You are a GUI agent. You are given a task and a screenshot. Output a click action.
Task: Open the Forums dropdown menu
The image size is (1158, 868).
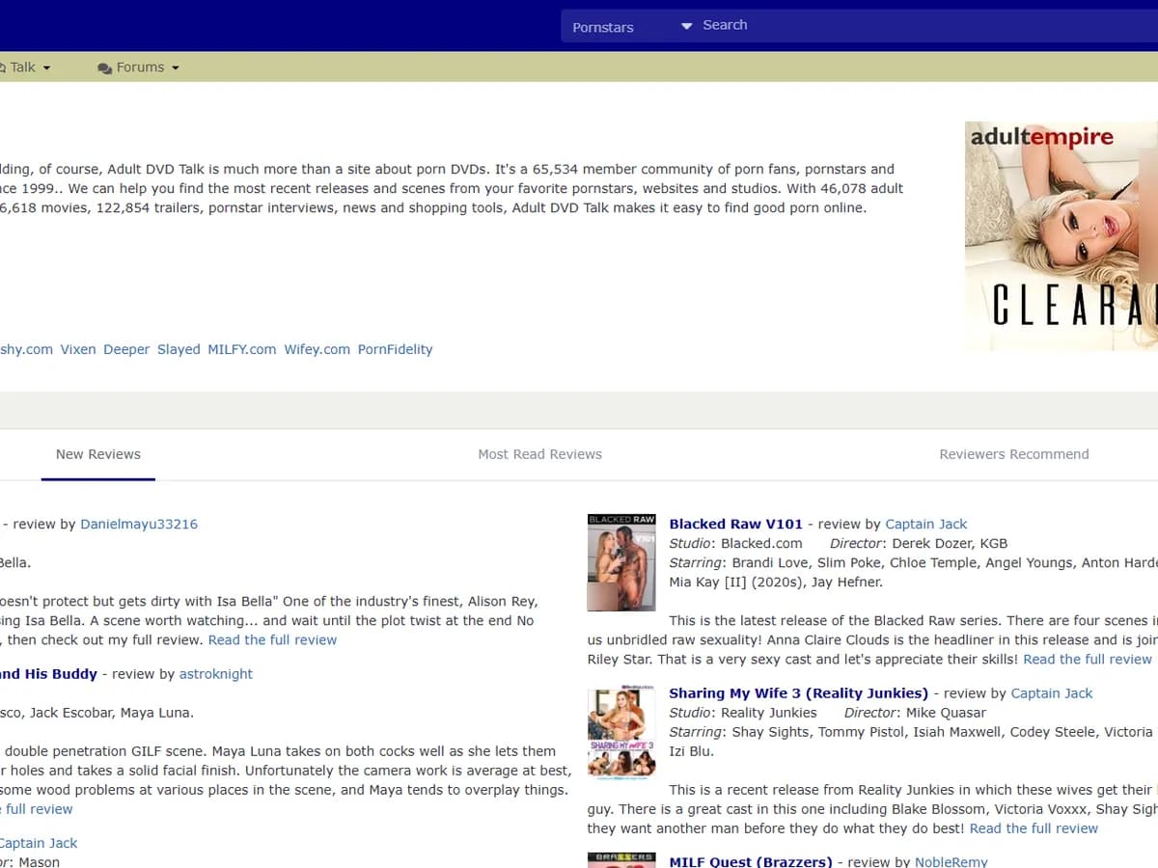click(x=138, y=68)
